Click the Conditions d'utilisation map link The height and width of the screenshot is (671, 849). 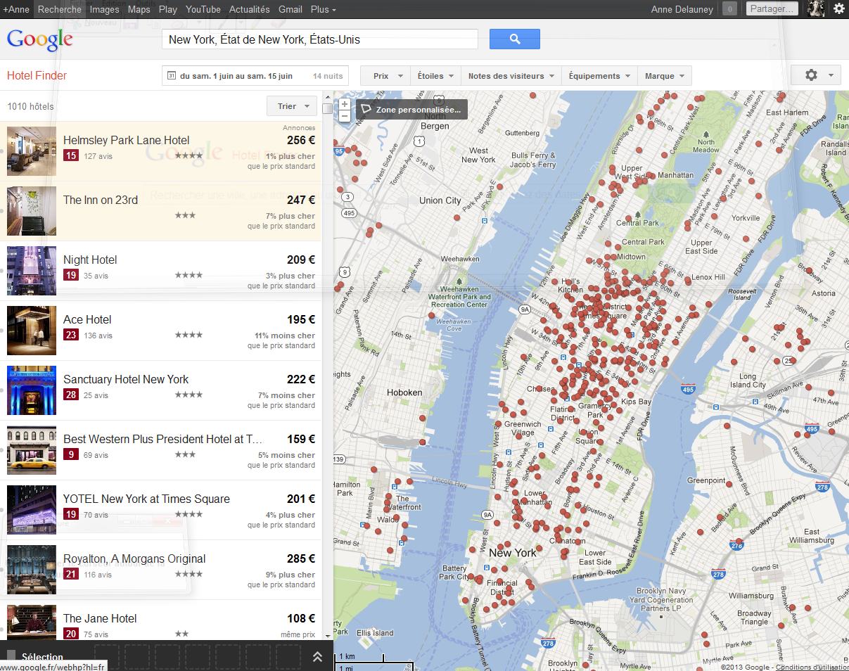[812, 667]
